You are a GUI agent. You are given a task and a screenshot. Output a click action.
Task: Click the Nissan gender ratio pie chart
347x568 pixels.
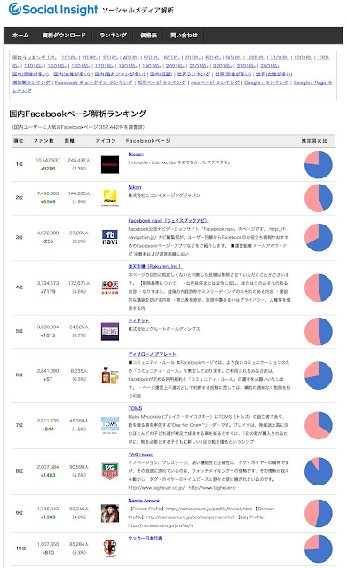click(x=319, y=164)
